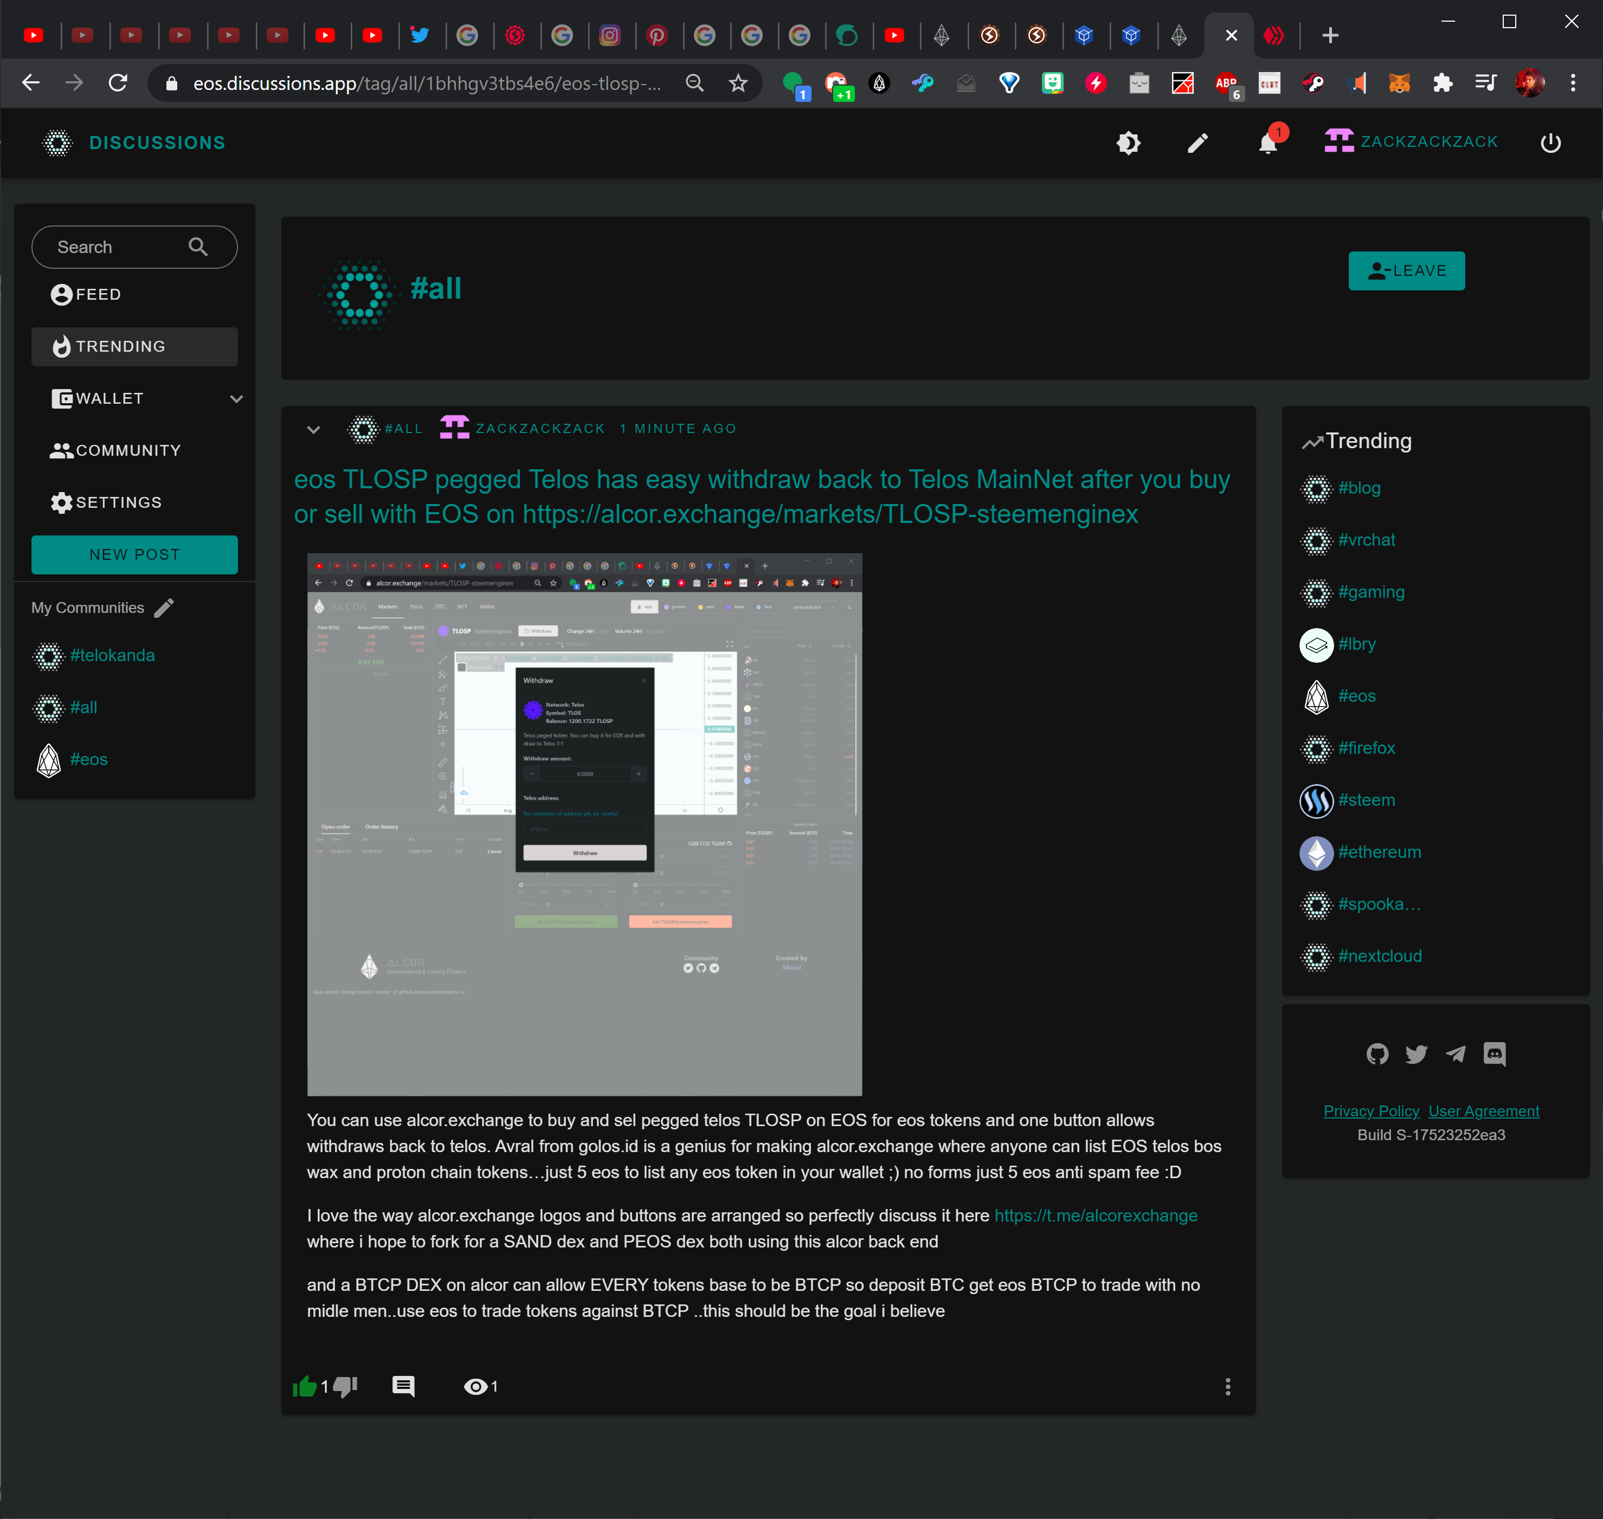Screen dimensions: 1603x1519
Task: Click the LEAVE community button
Action: coord(1406,272)
